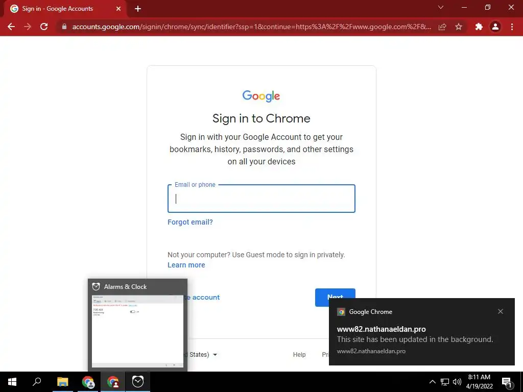Reload the page with the refresh icon

coord(44,27)
